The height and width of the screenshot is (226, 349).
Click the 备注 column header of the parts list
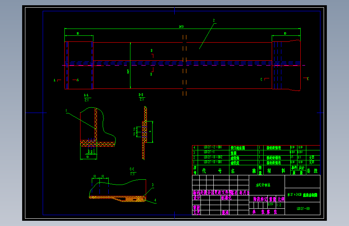tap(312, 171)
